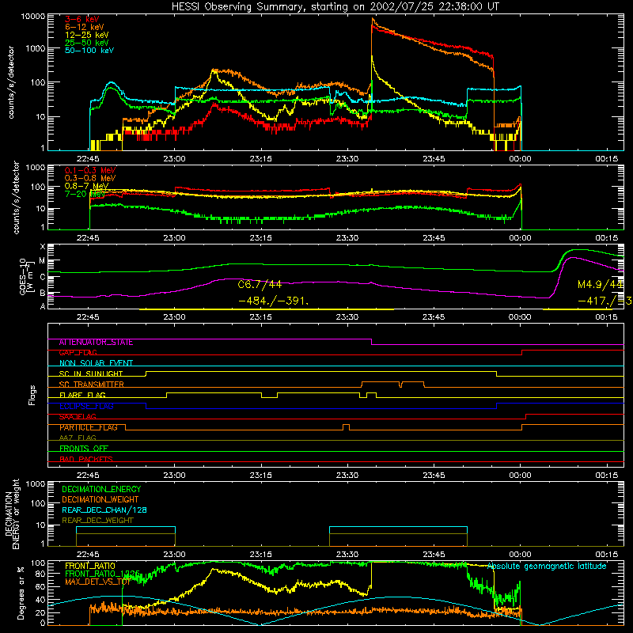Click the 'MAX_DET_VS_TOT' legend label
The height and width of the screenshot is (633, 633).
coord(97,582)
